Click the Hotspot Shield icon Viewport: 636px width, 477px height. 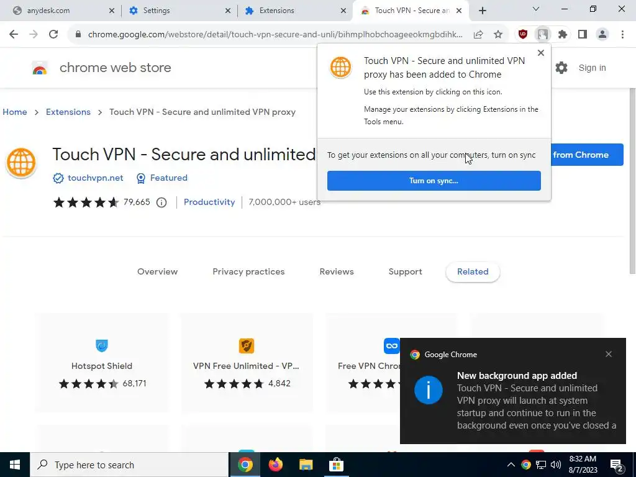(101, 345)
